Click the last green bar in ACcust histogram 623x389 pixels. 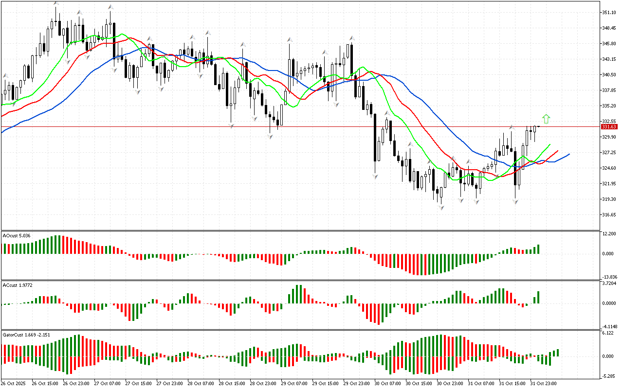tap(538, 297)
